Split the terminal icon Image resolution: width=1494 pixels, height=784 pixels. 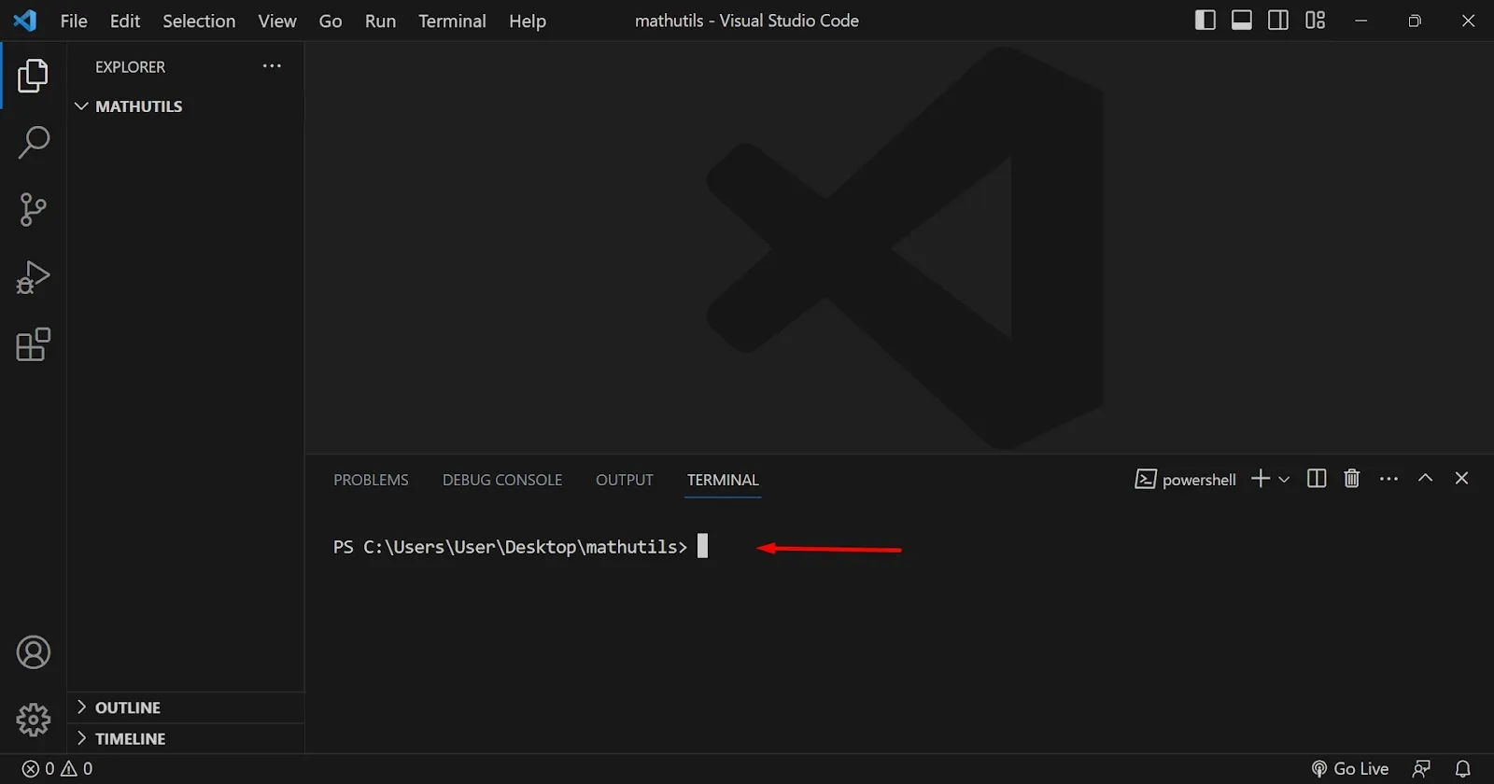(x=1317, y=479)
